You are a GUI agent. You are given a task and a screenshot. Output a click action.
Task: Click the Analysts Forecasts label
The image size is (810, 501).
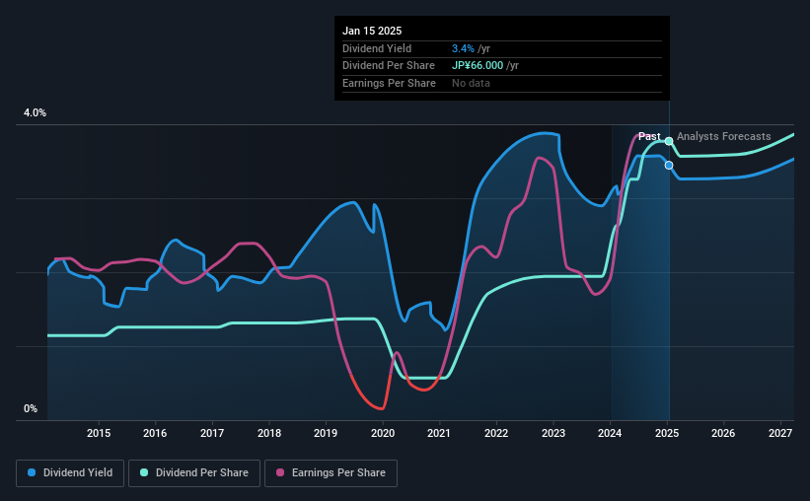[724, 136]
